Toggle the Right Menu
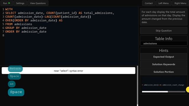 (x=180, y=3)
